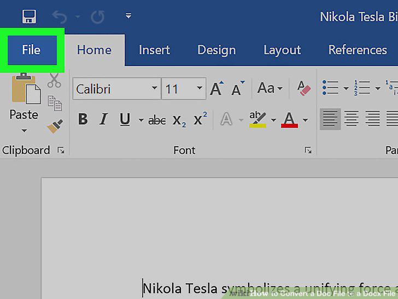
Task: Click the Save floppy disk icon
Action: tap(29, 17)
